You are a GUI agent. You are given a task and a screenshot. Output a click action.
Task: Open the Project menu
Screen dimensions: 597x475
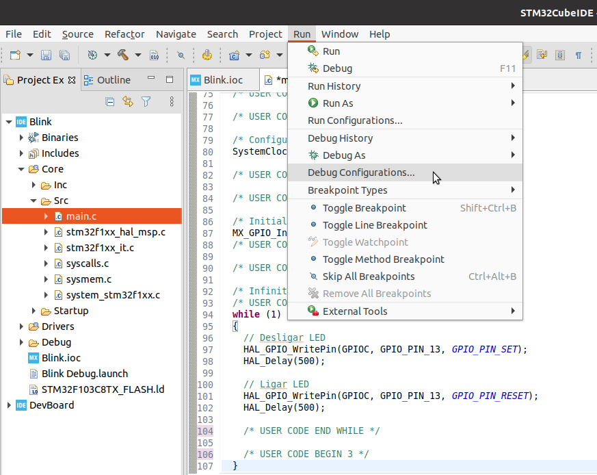click(x=265, y=34)
